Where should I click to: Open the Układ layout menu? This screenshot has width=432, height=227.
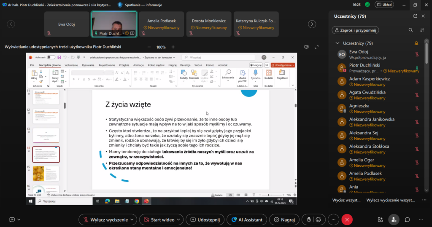point(383,5)
